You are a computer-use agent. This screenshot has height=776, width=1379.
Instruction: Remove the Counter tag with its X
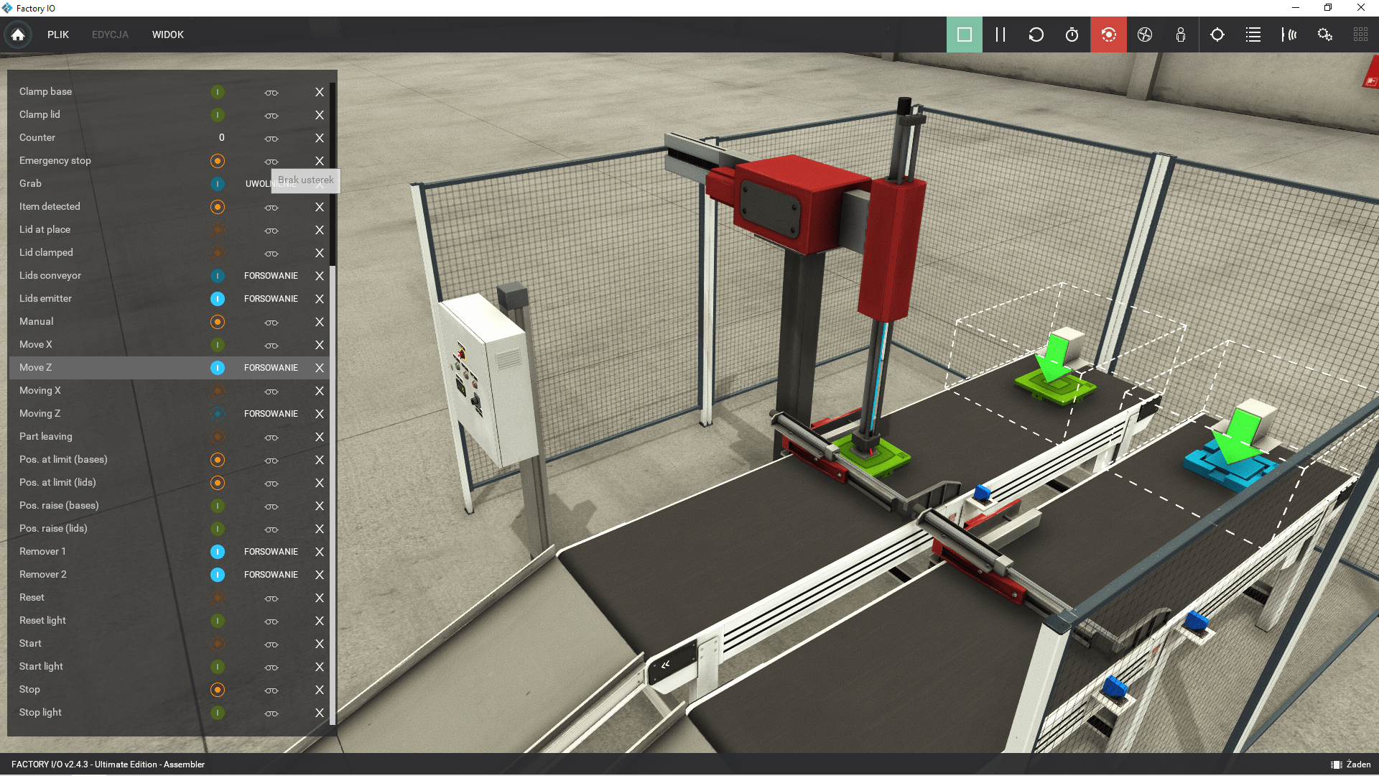(320, 138)
